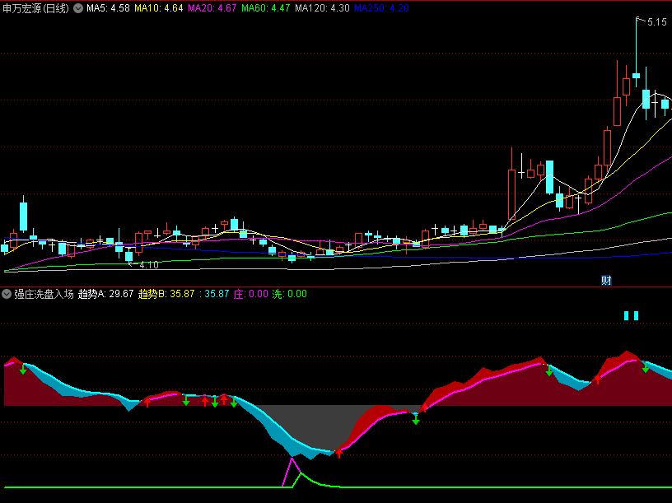Click the 财 marker icon on the chart
The width and height of the screenshot is (672, 503).
point(606,281)
